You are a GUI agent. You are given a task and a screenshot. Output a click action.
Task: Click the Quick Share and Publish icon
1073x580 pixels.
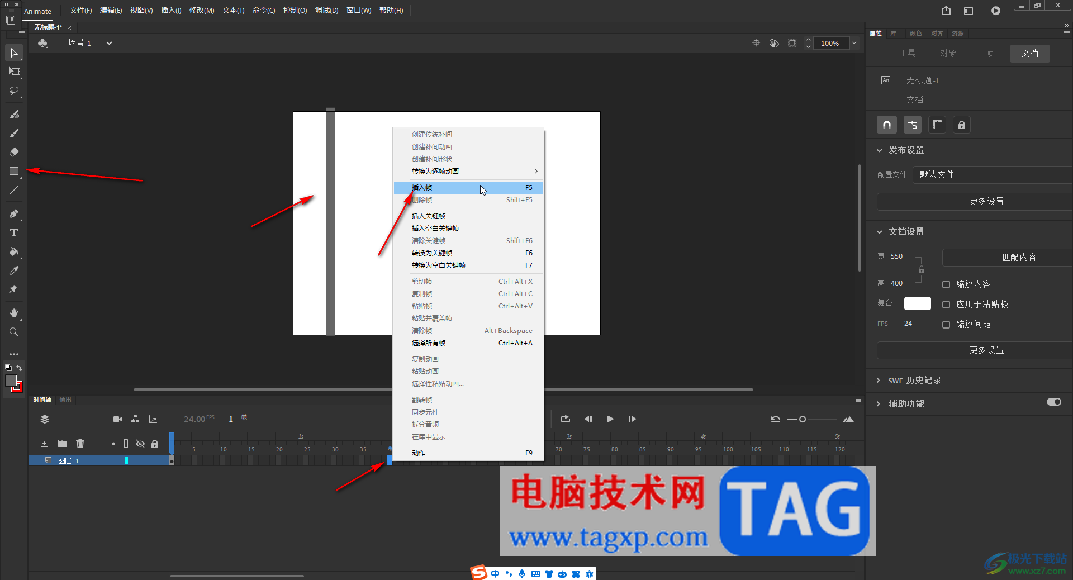click(946, 11)
